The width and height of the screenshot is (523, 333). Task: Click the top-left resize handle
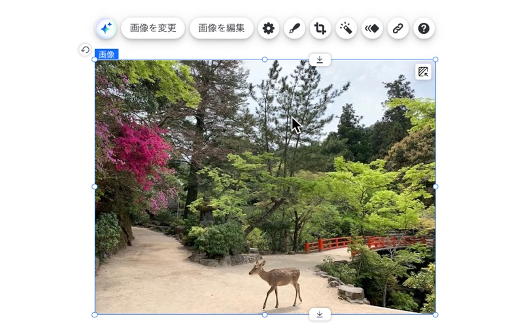(x=95, y=59)
